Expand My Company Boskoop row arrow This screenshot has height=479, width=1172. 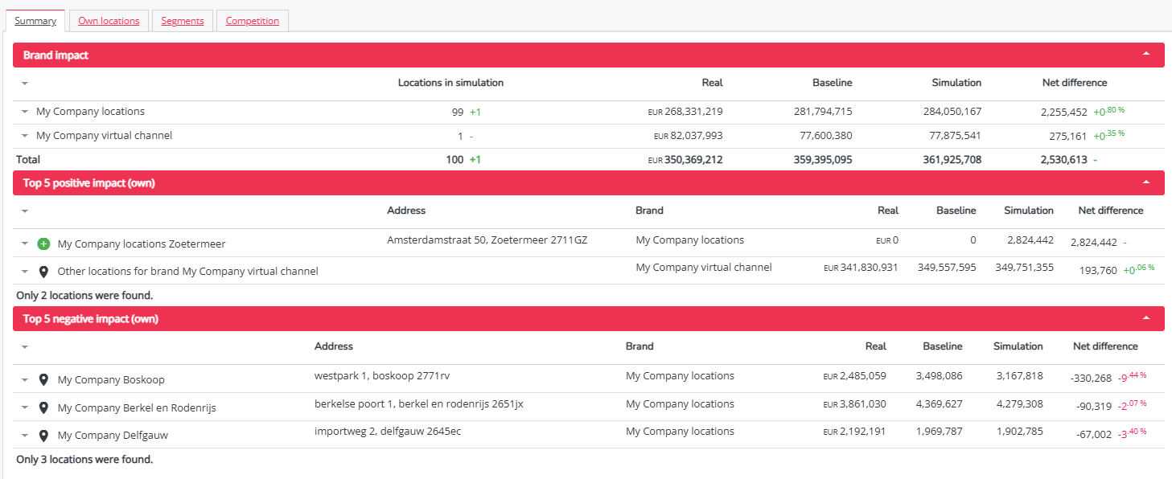click(25, 379)
